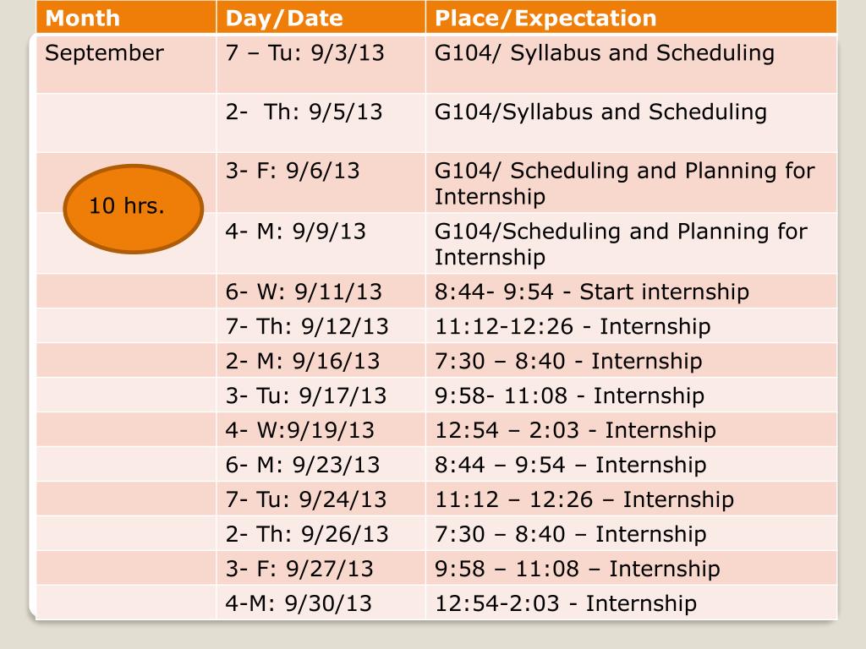Image resolution: width=866 pixels, height=649 pixels.
Task: Click the "7- Th: 9/12/13" date cell
Action: coord(308,327)
